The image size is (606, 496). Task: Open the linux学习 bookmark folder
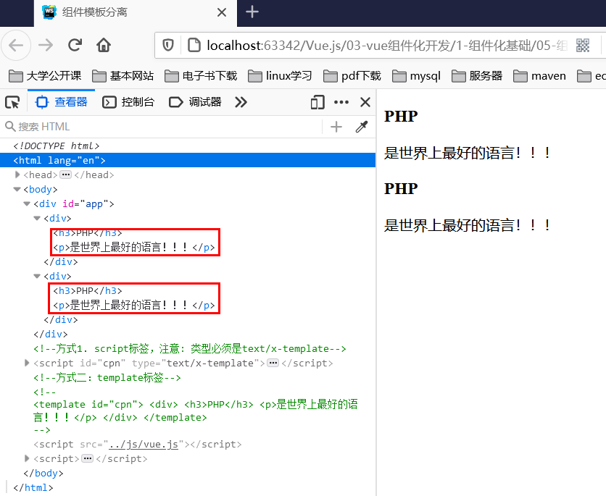pos(280,76)
